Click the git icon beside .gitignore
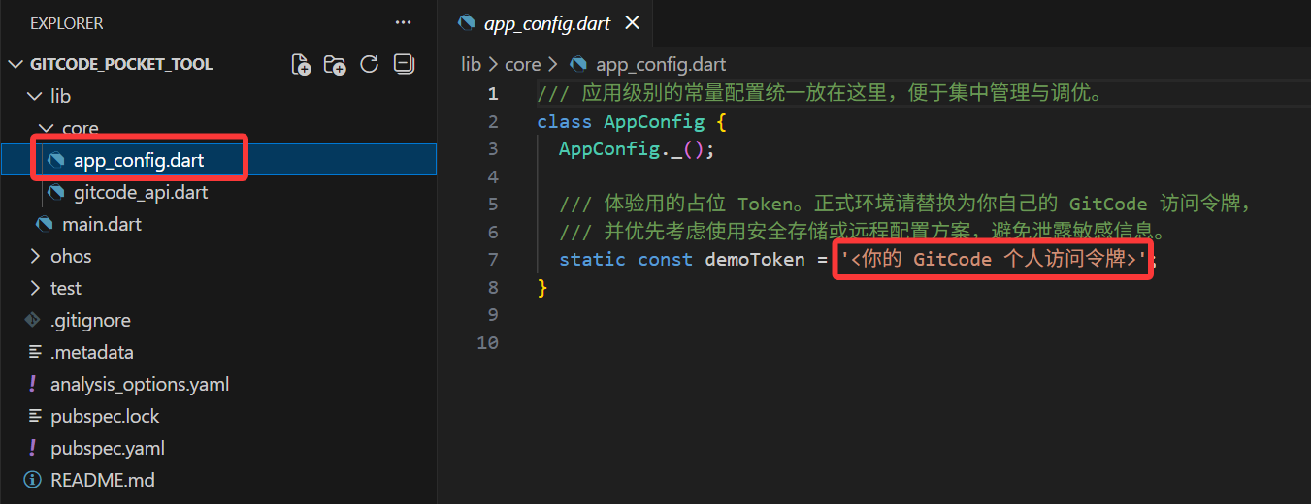 (33, 320)
